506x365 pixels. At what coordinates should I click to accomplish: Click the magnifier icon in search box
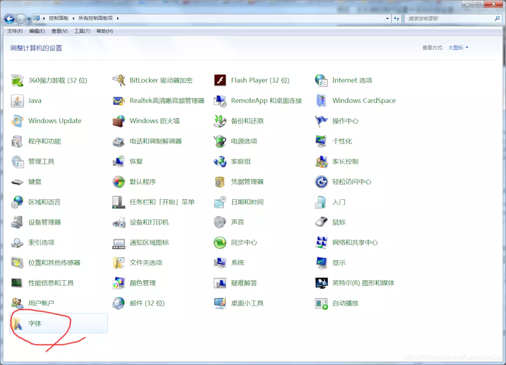pyautogui.click(x=497, y=19)
